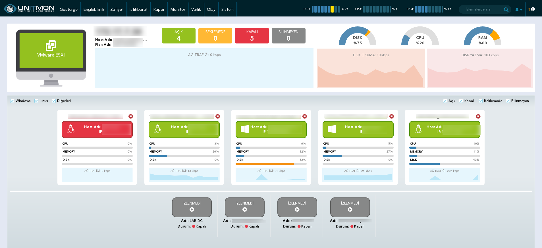This screenshot has height=248, width=542.
Task: Click Linux penguin on host with 43% disk
Action: (x=418, y=129)
